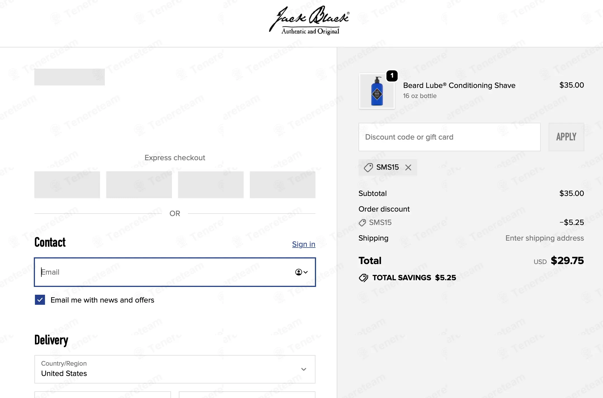This screenshot has width=603, height=398.
Task: Click the '−$5.25' discount amount
Action: [572, 222]
